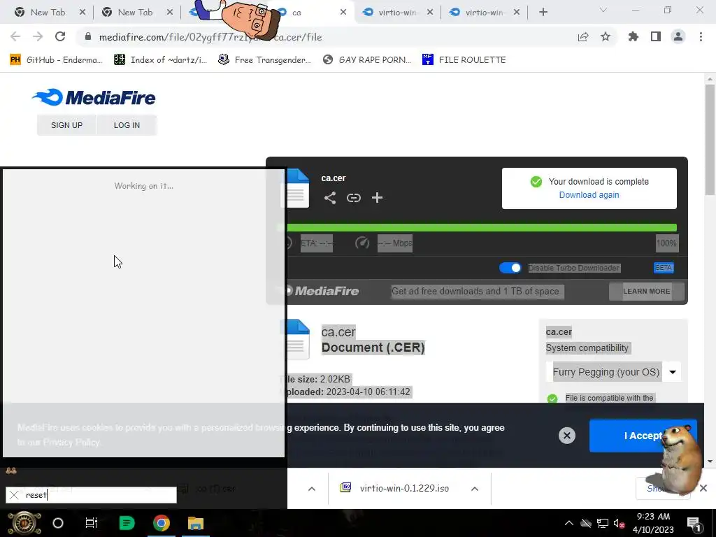Click the download progress bar
The width and height of the screenshot is (716, 537).
pyautogui.click(x=477, y=227)
